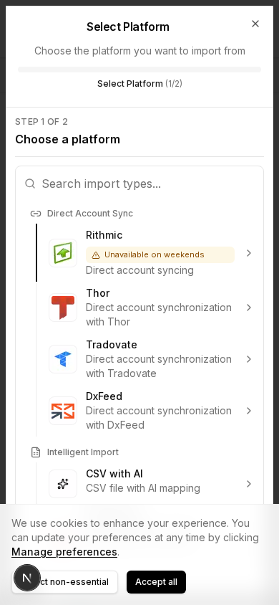This screenshot has height=605, width=279.
Task: Click the Tradovate logo icon
Action: click(x=63, y=359)
